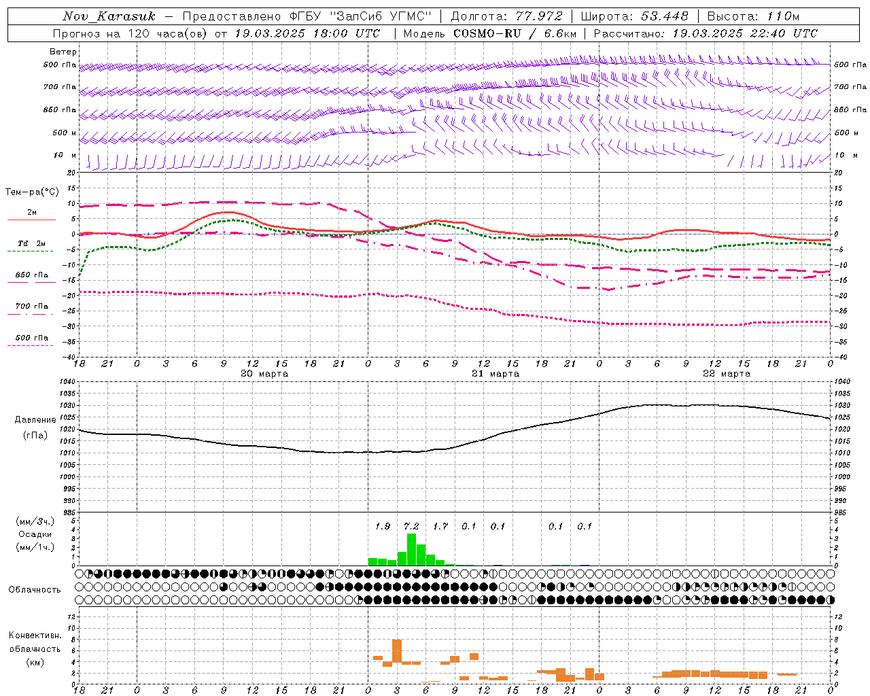Screen dimensions: 870x696
Task: Click the '21 марта' date label under temperature chart
Action: click(x=495, y=374)
